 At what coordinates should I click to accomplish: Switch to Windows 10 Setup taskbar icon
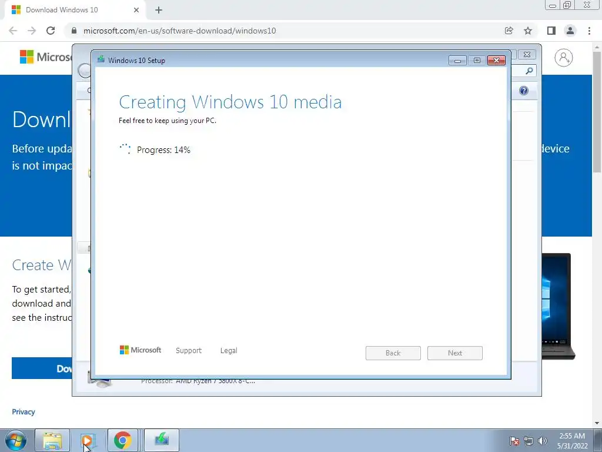(x=162, y=440)
